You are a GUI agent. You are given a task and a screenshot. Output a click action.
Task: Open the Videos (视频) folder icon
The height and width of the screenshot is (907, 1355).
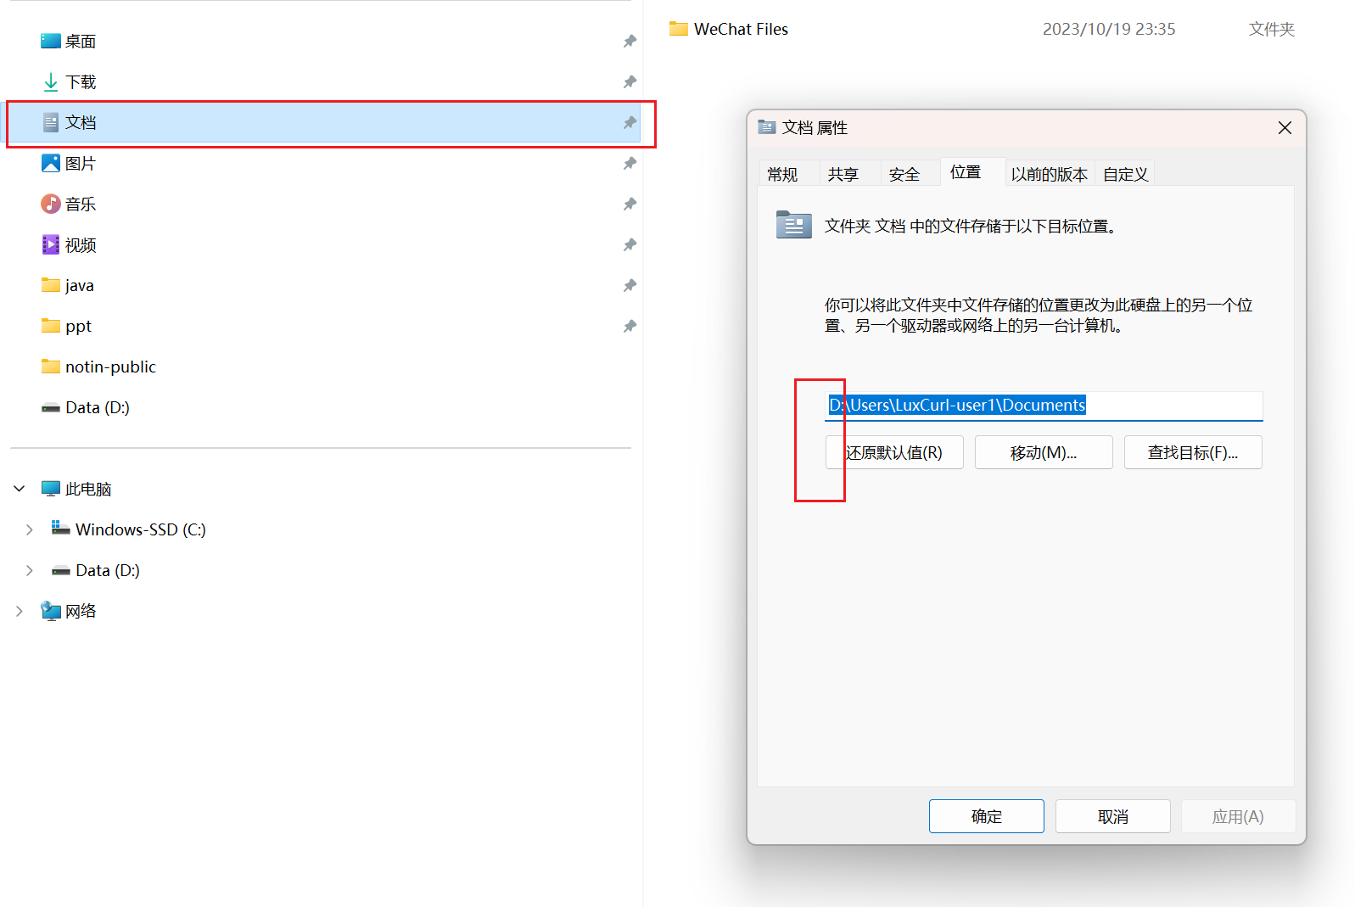point(51,244)
